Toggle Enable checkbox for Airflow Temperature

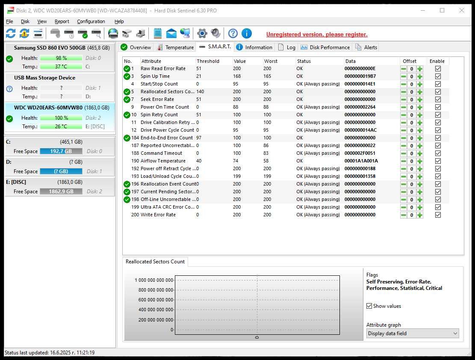click(438, 161)
